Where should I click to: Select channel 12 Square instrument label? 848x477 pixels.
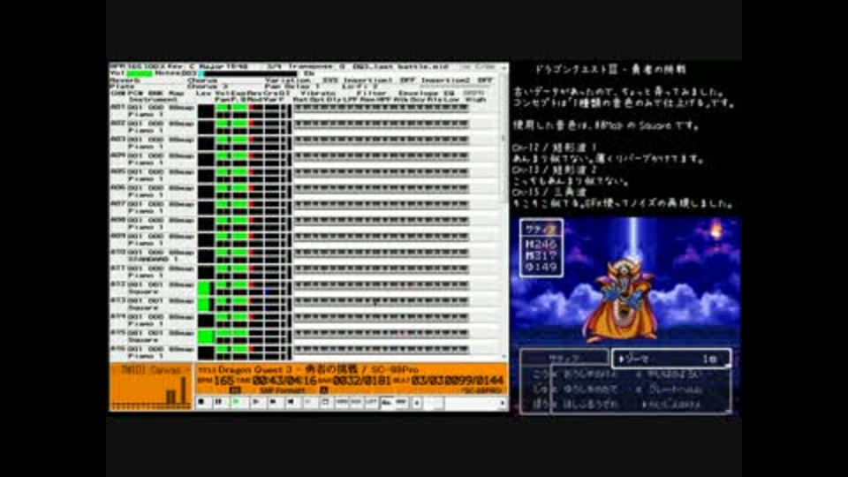coord(143,291)
